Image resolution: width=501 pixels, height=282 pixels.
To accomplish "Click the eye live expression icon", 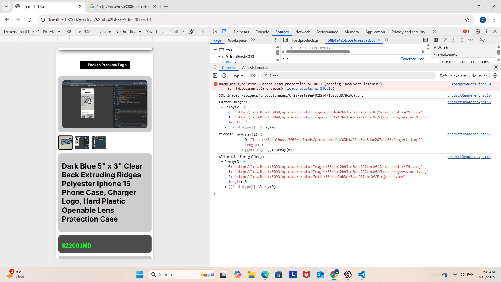I will click(x=253, y=76).
